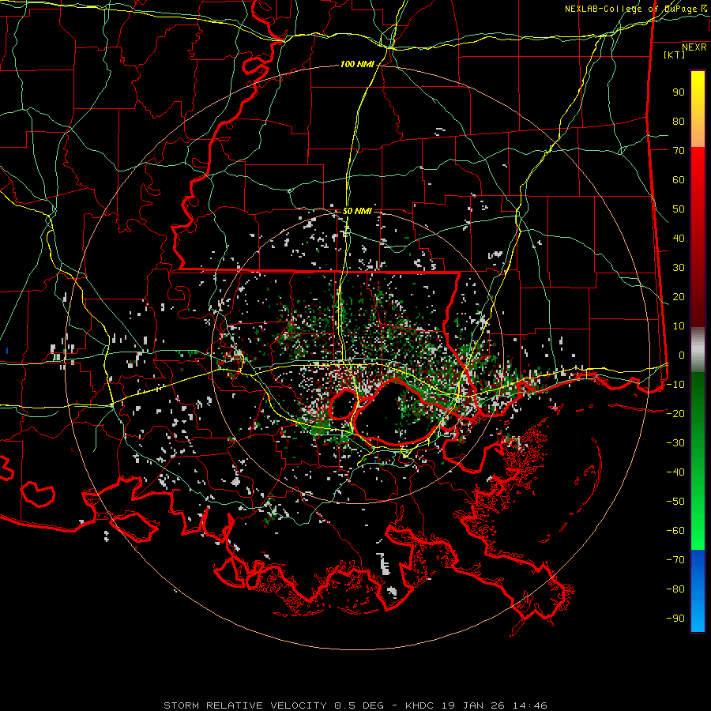The image size is (711, 711).
Task: Click the -30 value on the velocity scale
Action: click(x=675, y=443)
